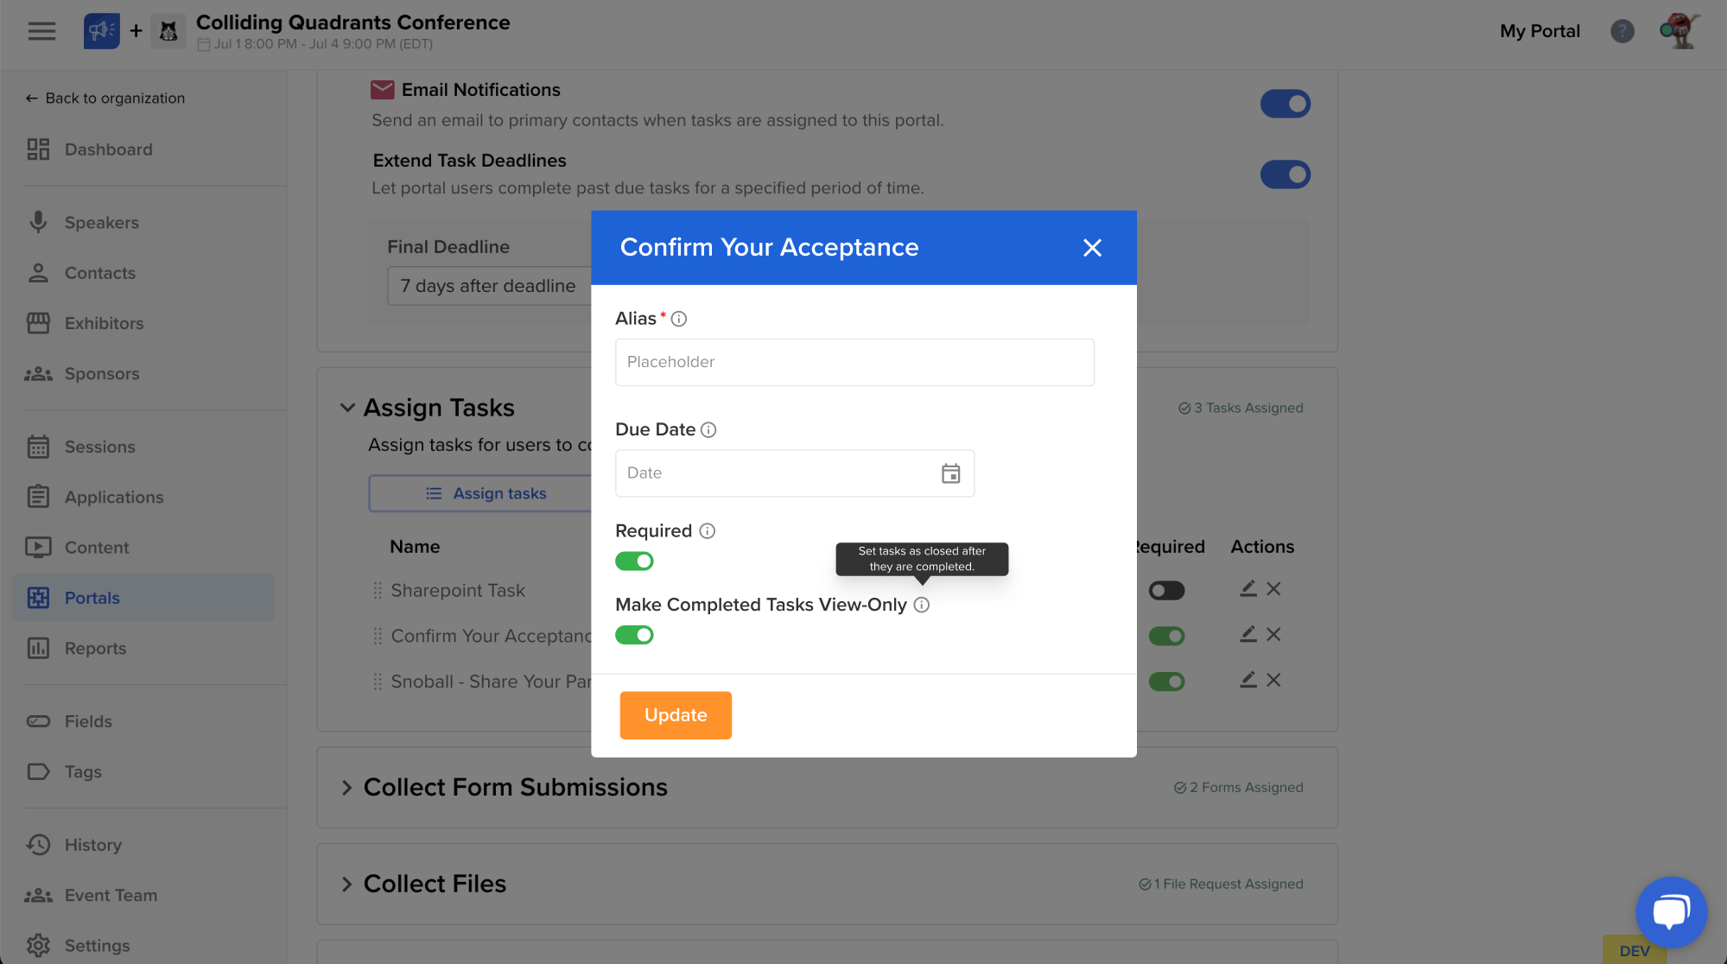Click the Event Team icon
1727x964 pixels.
coord(38,895)
